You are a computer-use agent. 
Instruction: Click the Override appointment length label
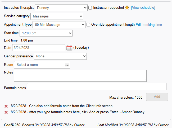113,25
